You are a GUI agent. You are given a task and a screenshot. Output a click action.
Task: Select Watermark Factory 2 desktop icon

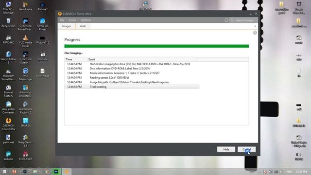pos(25,107)
